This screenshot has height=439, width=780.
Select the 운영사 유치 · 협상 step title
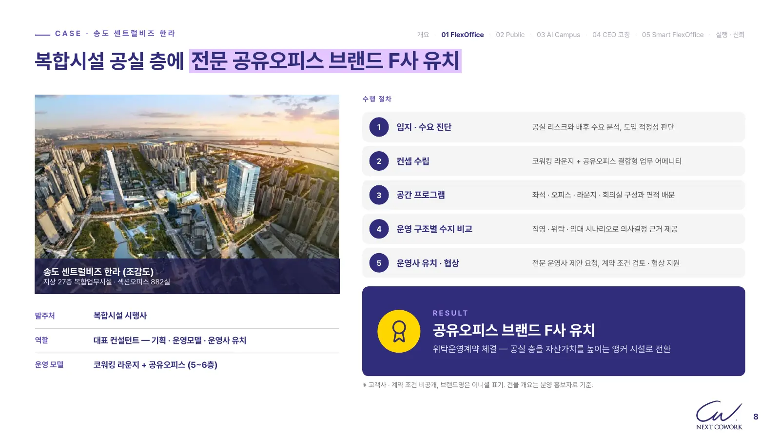(428, 263)
